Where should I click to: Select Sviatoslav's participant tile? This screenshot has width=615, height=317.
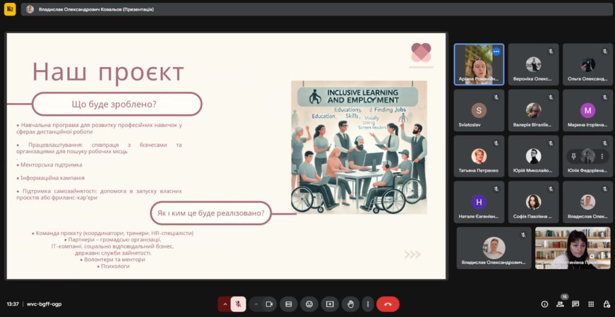[479, 111]
